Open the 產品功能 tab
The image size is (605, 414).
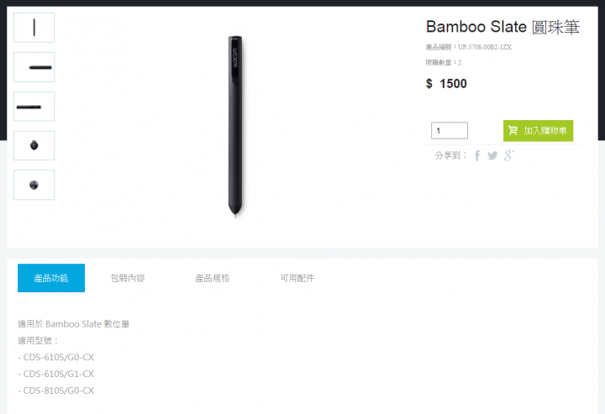(51, 278)
